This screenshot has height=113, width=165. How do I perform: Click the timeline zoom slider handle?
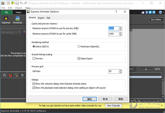click(139, 101)
